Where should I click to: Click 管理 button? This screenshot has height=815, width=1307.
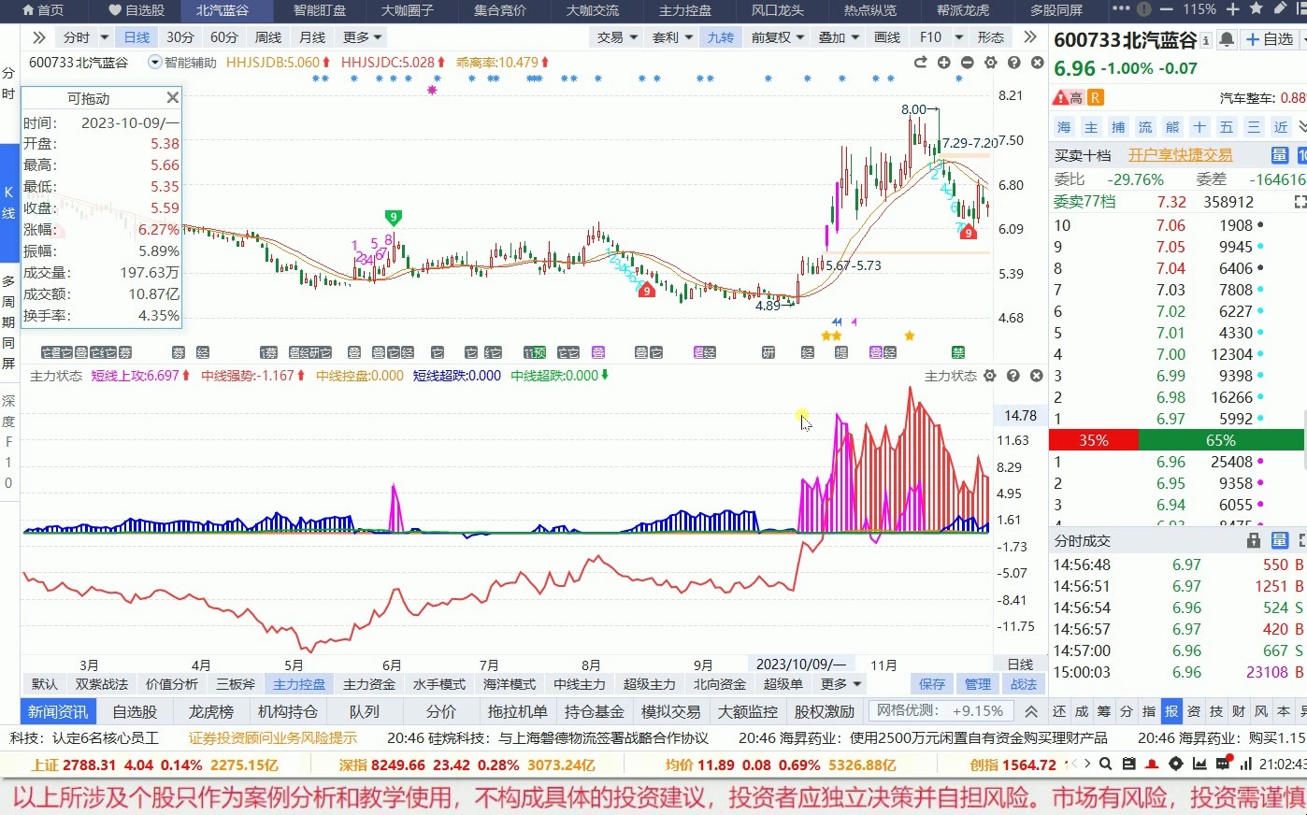(978, 684)
